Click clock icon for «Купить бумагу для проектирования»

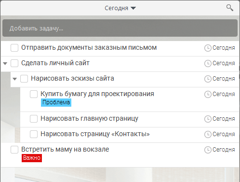coord(208,94)
